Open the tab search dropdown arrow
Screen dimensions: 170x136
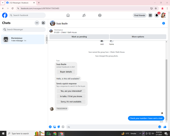pos(3,3)
